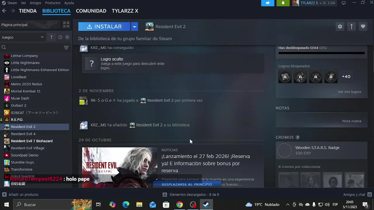Switch to the COMUNIDAD tab
374x210 pixels.
click(91, 11)
